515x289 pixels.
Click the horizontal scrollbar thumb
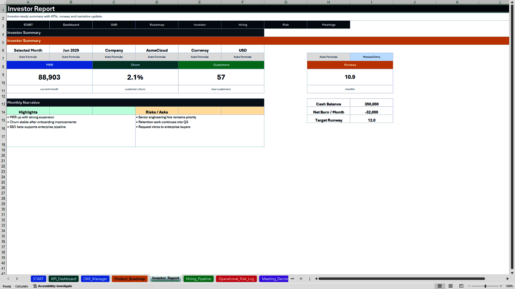tap(402, 279)
